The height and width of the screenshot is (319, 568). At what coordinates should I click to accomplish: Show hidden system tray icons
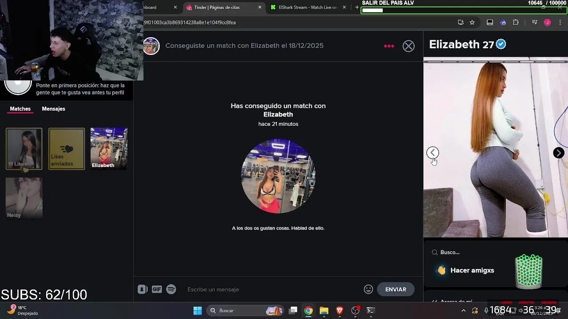point(463,311)
